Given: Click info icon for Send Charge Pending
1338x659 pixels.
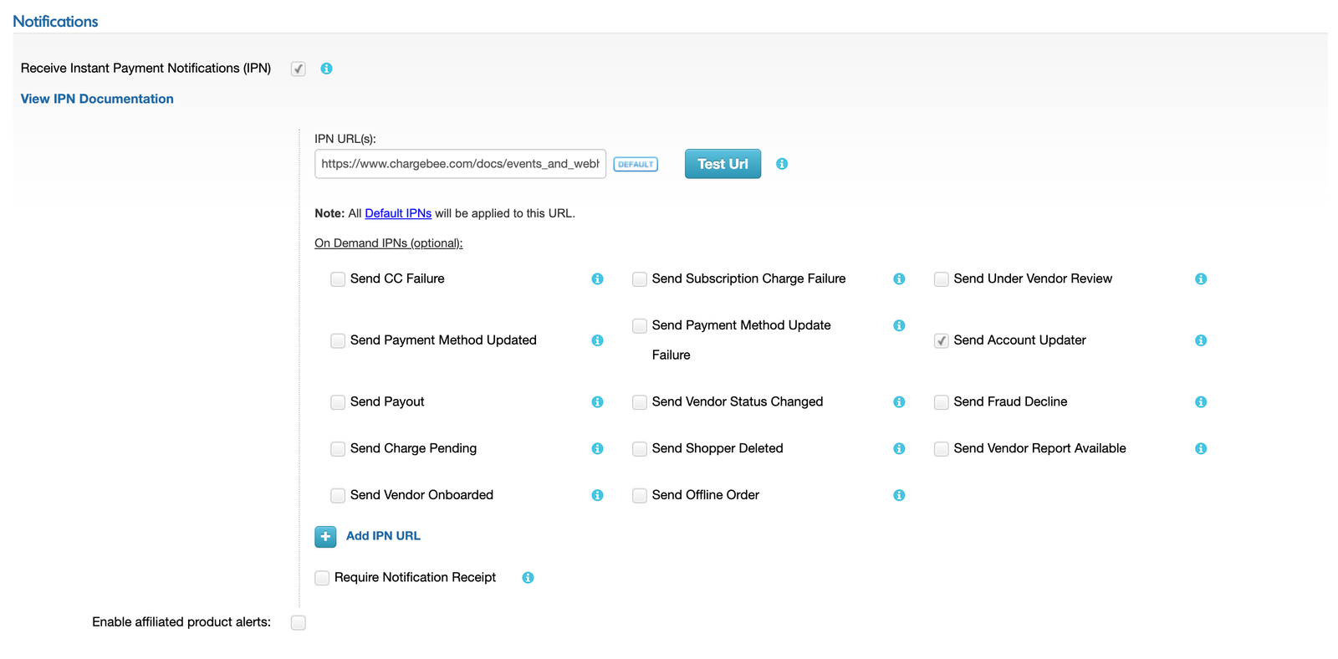Looking at the screenshot, I should [x=597, y=449].
